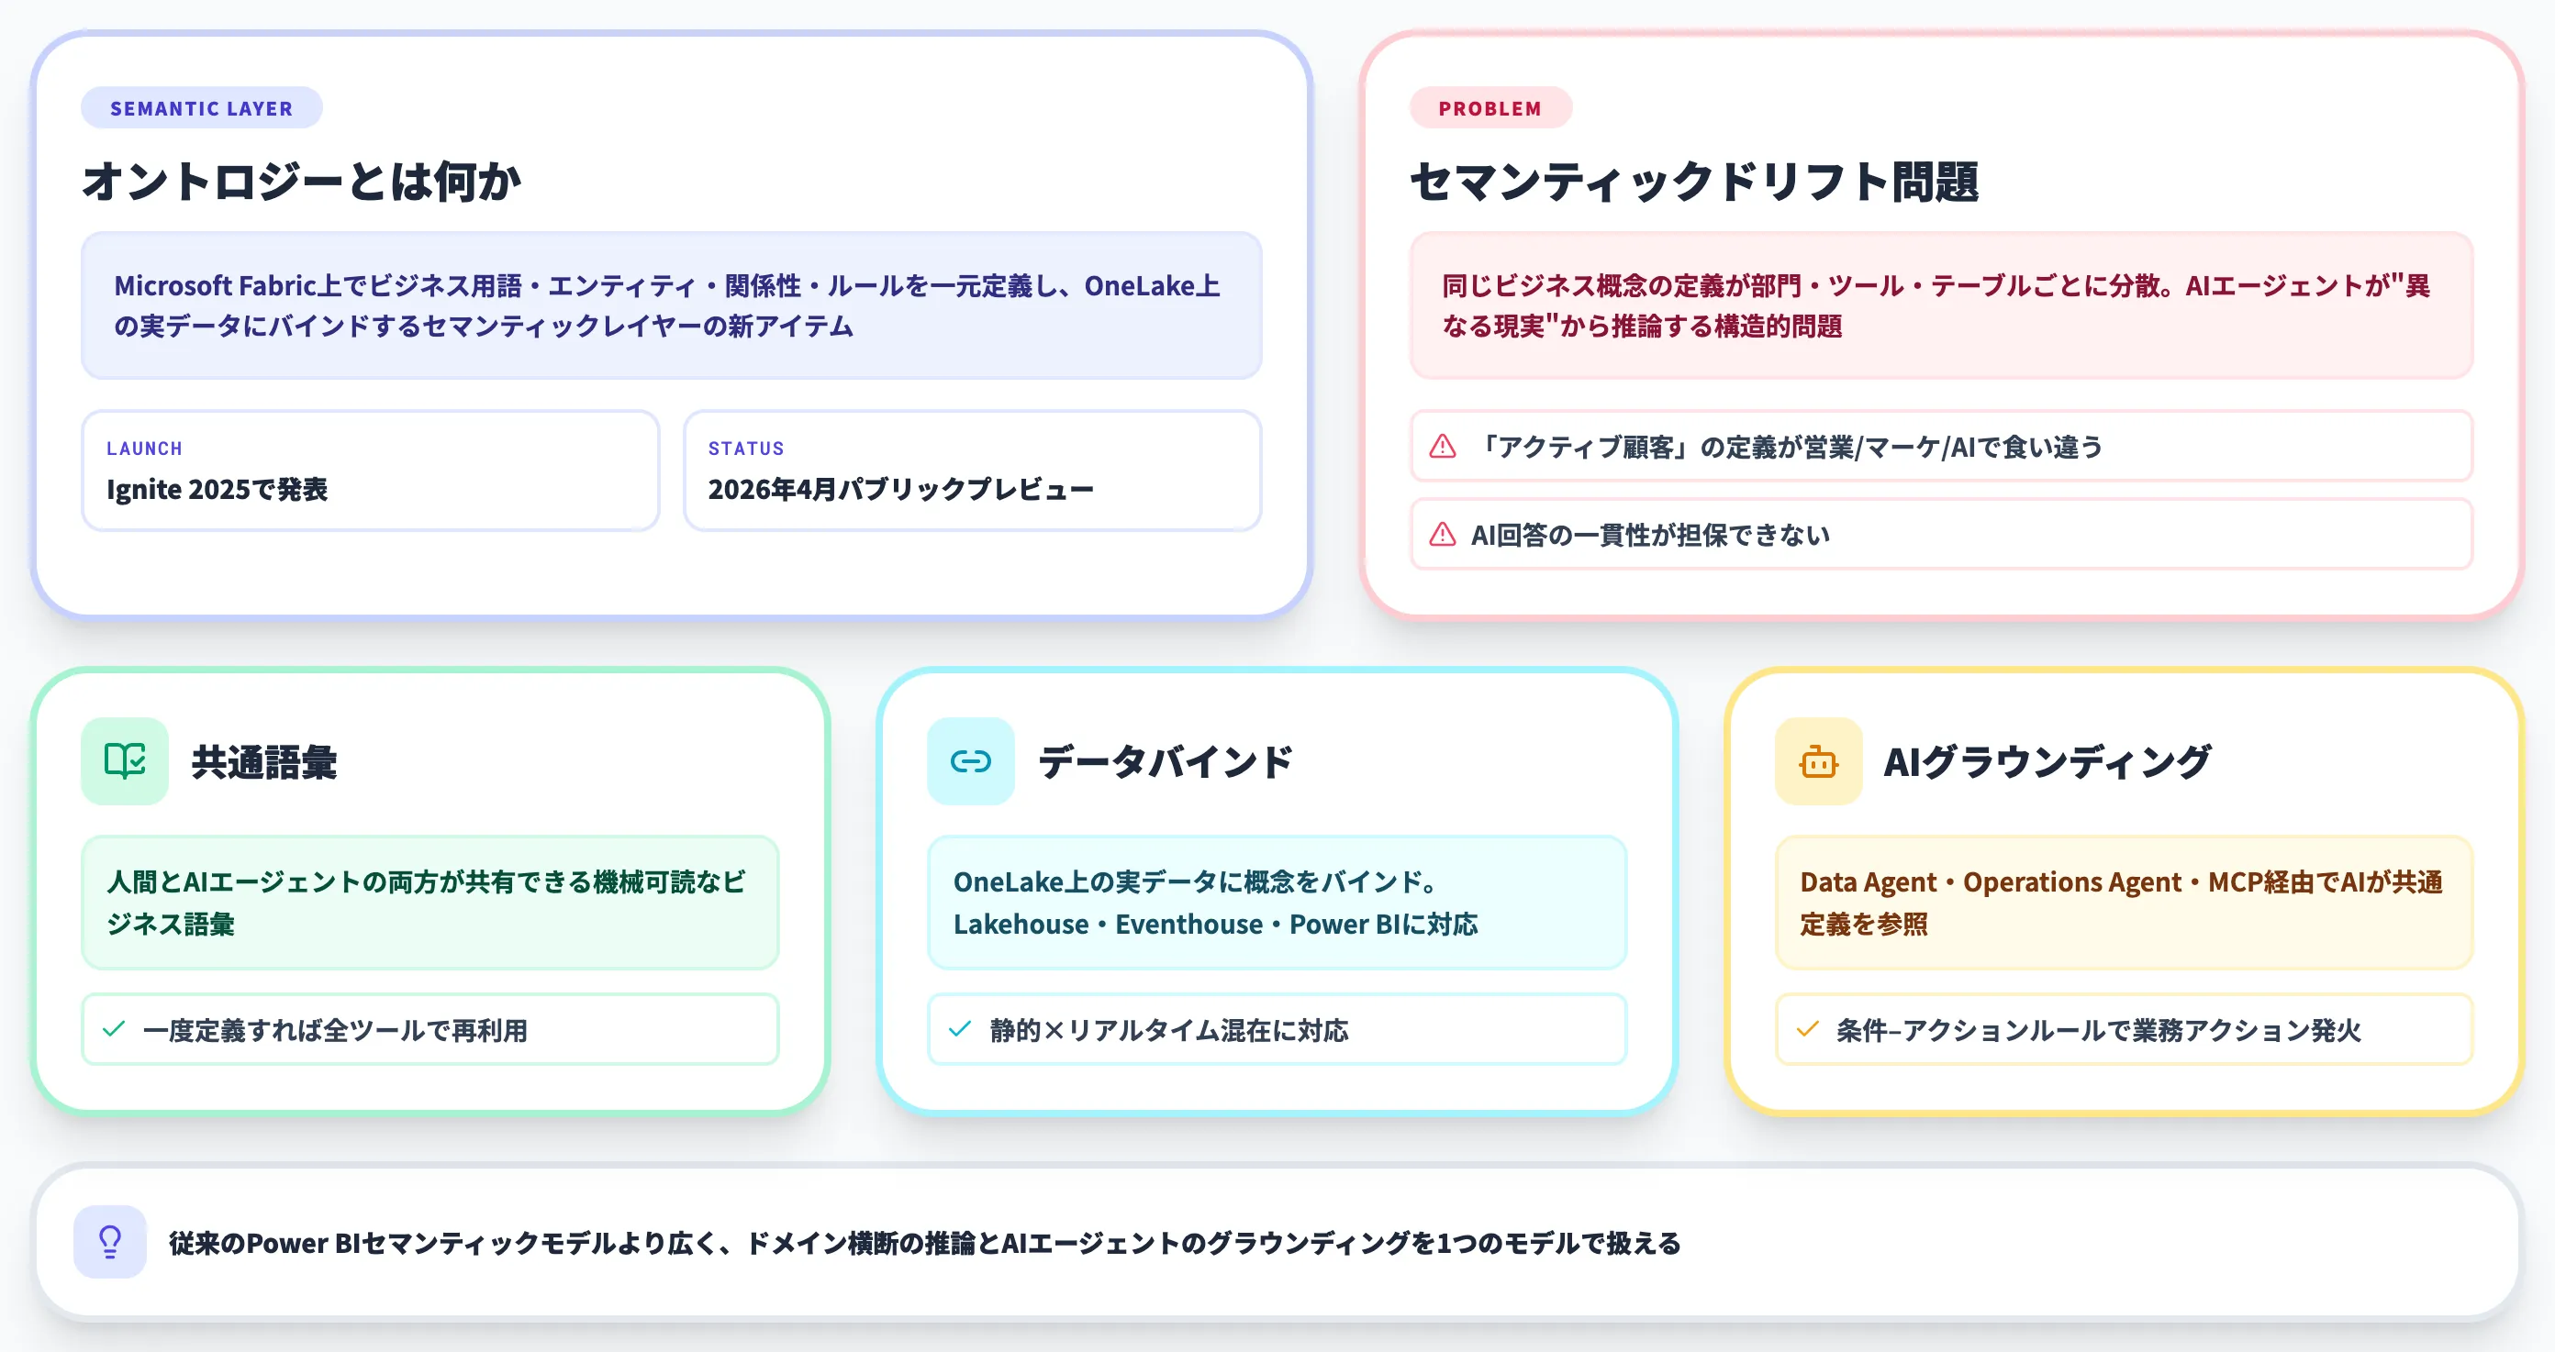Select the robot icon for AIグラウンディング

[x=1818, y=761]
